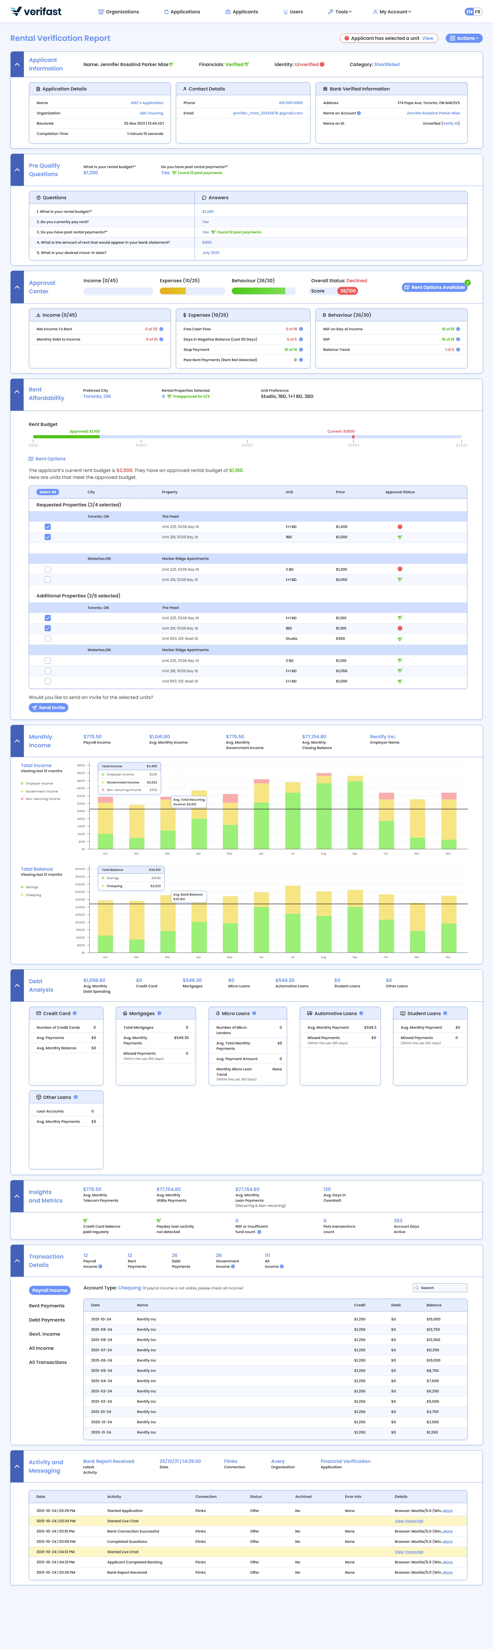Click the Send Invite button

pyautogui.click(x=49, y=707)
